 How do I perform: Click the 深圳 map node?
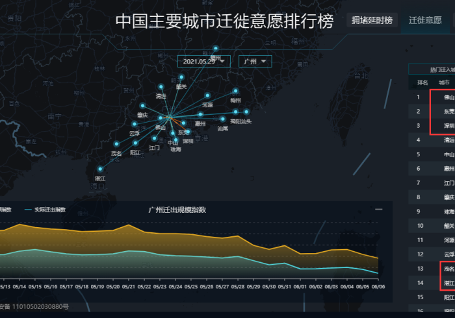(x=188, y=132)
